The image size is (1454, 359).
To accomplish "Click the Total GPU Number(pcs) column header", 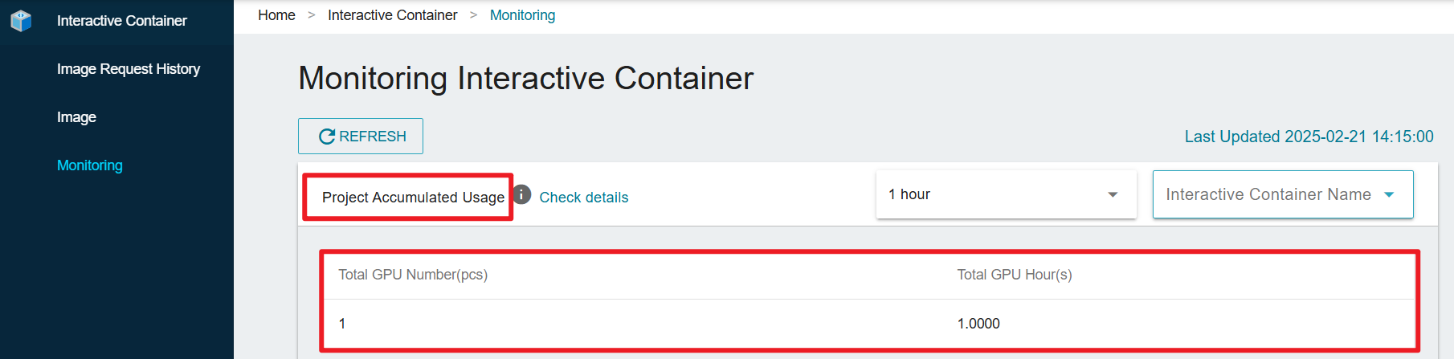I will coord(413,275).
